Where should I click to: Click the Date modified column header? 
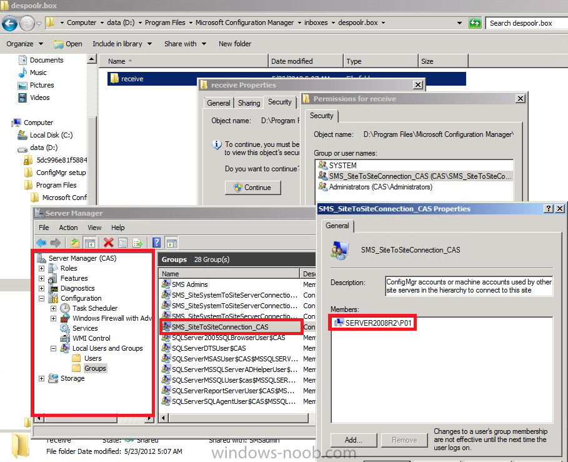coord(306,61)
